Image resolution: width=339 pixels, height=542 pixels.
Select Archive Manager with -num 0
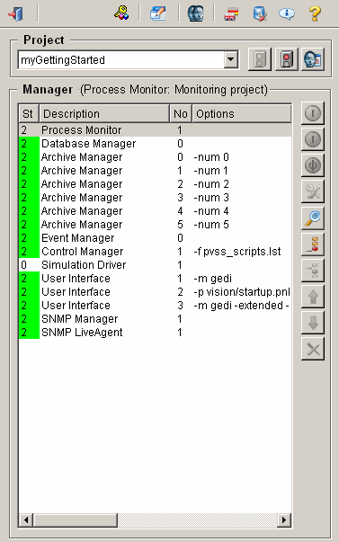(155, 157)
